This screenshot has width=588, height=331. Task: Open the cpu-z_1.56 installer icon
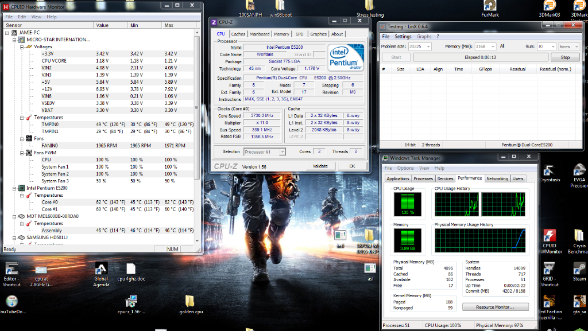pyautogui.click(x=131, y=305)
